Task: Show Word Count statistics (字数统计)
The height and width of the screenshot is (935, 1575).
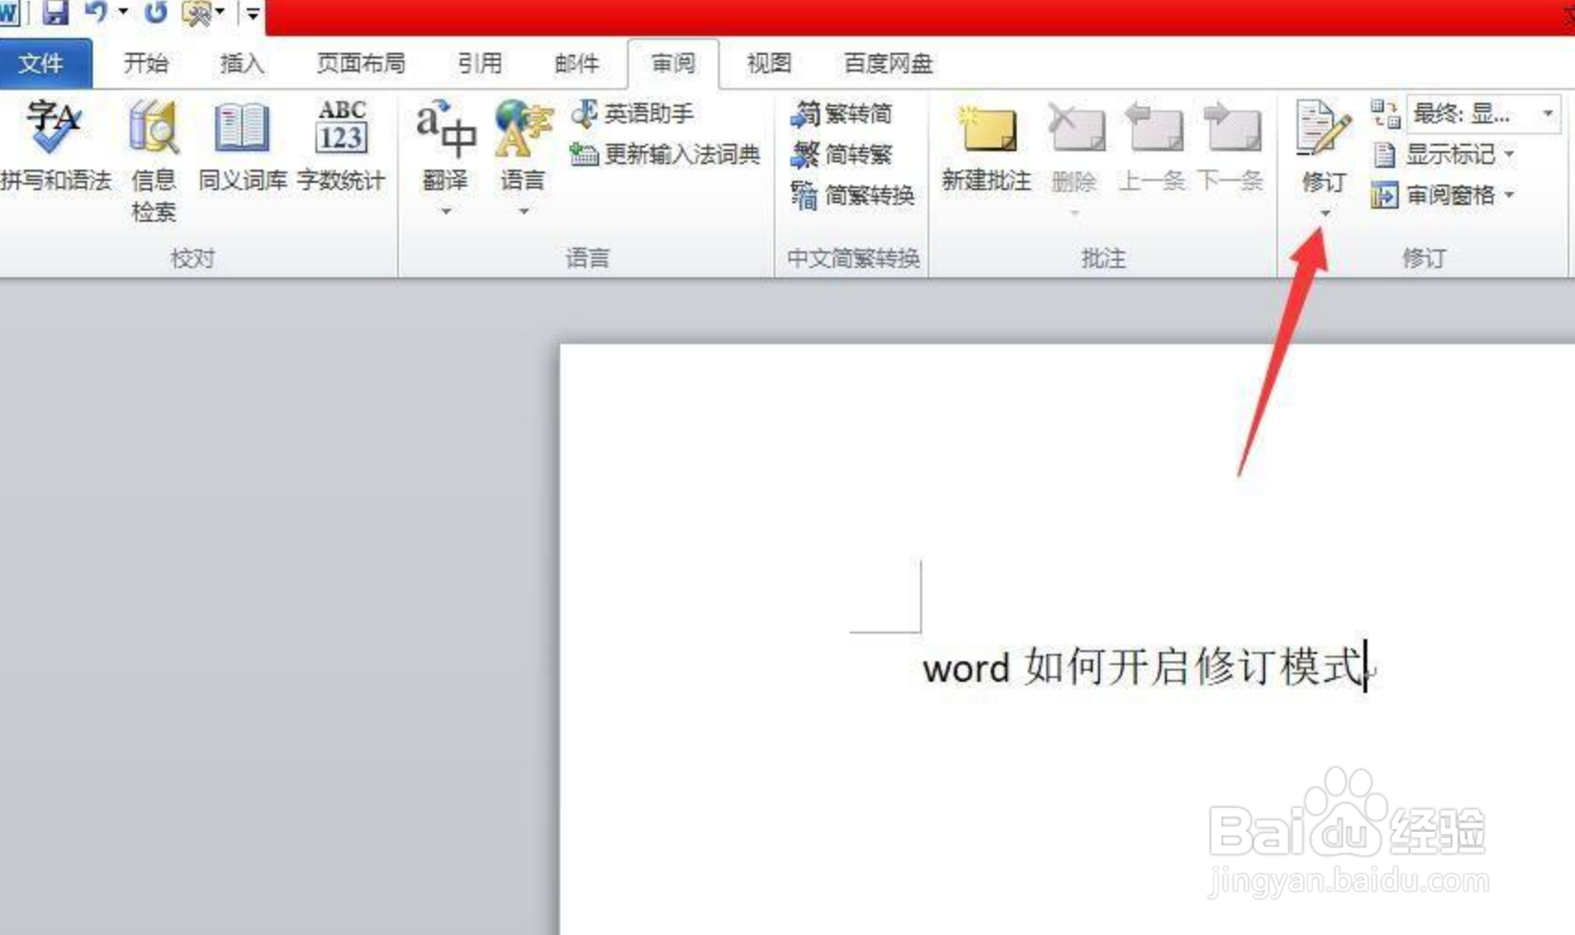Action: pos(340,146)
